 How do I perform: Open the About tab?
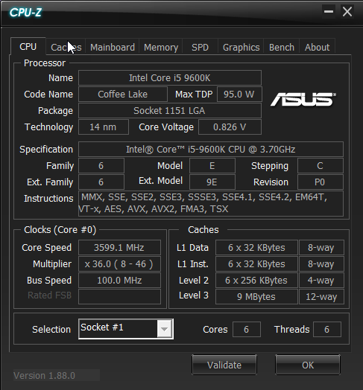click(x=317, y=47)
